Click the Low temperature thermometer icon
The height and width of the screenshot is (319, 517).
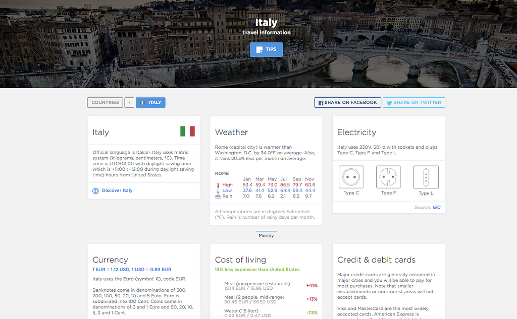pos(218,190)
